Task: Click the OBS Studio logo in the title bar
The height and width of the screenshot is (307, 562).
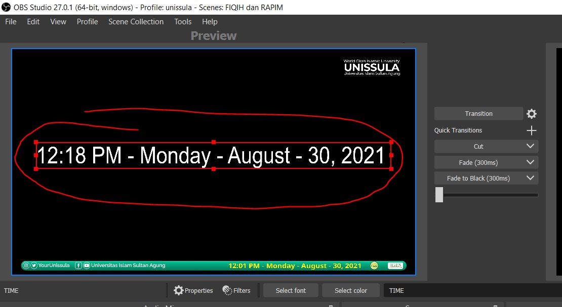Action: tap(5, 7)
